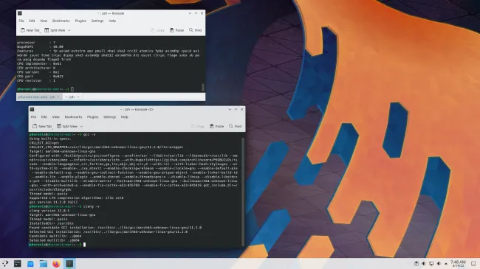Open the Dolphin file manager in the taskbar
Viewport: 480px width, 269px height.
point(43,264)
